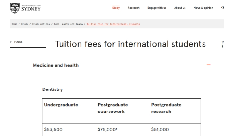The height and width of the screenshot is (137, 230).
Task: Collapse Medicine and health with minus icon
Action: [x=209, y=65]
